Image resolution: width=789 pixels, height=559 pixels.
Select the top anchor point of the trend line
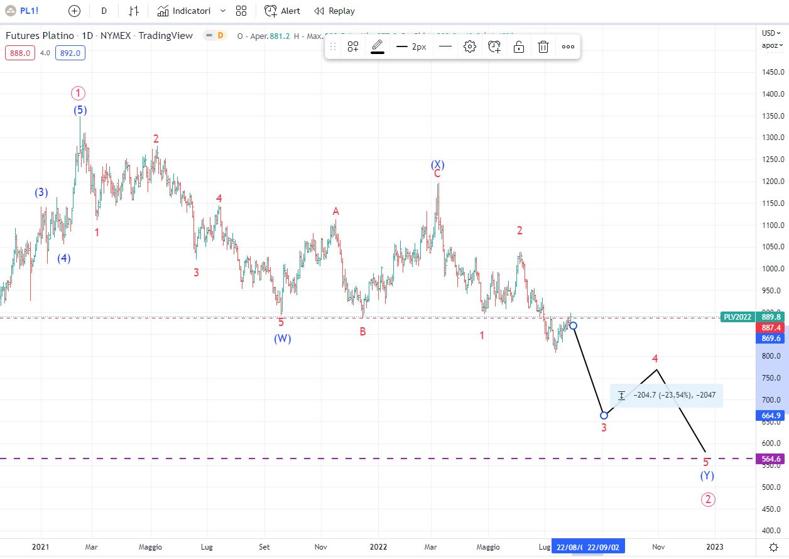(573, 325)
